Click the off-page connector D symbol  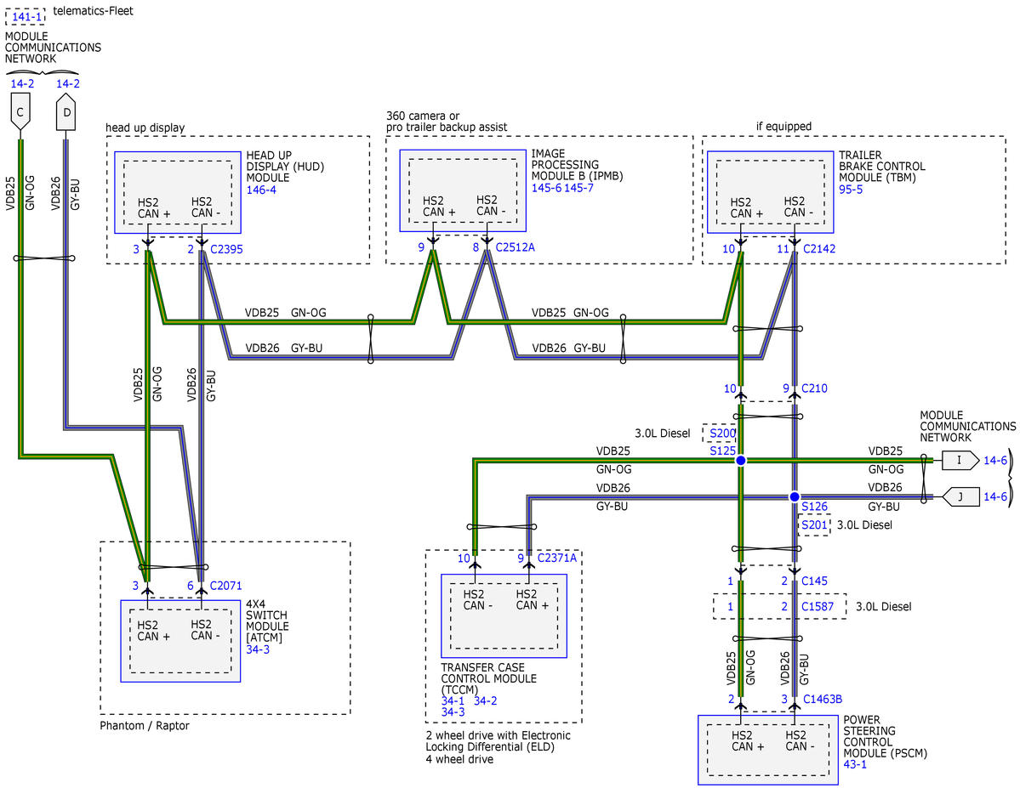coord(67,112)
